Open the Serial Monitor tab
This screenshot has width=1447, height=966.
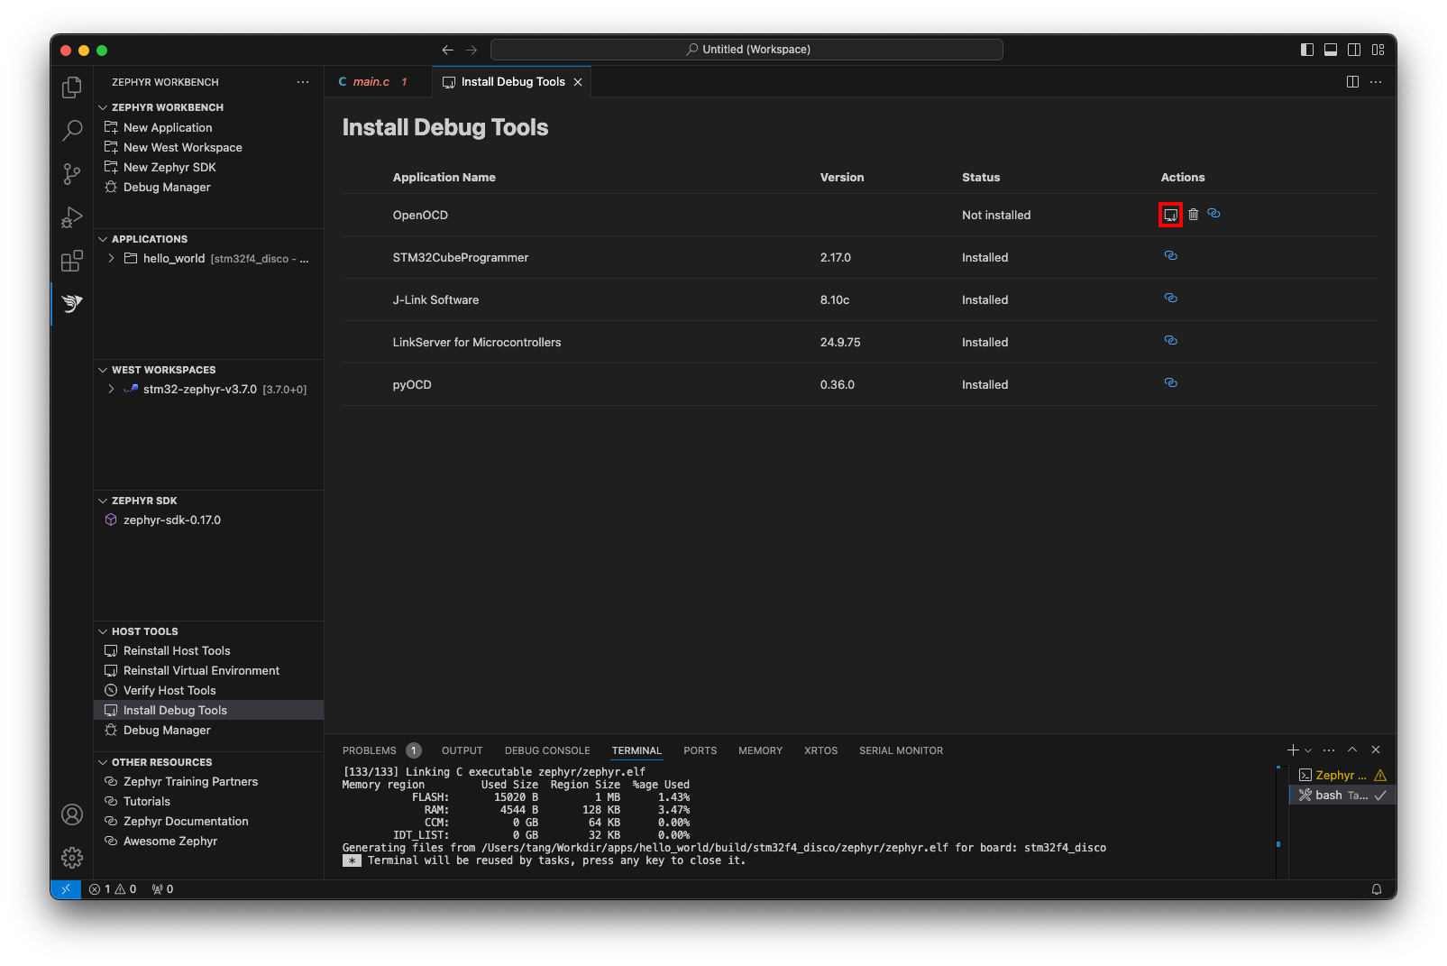pyautogui.click(x=901, y=750)
